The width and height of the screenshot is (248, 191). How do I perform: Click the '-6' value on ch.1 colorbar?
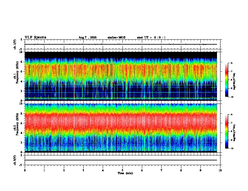coord(231,63)
